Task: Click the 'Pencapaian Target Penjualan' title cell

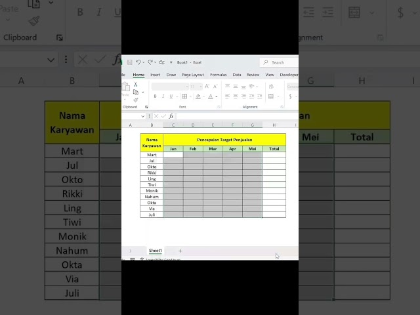Action: click(224, 140)
